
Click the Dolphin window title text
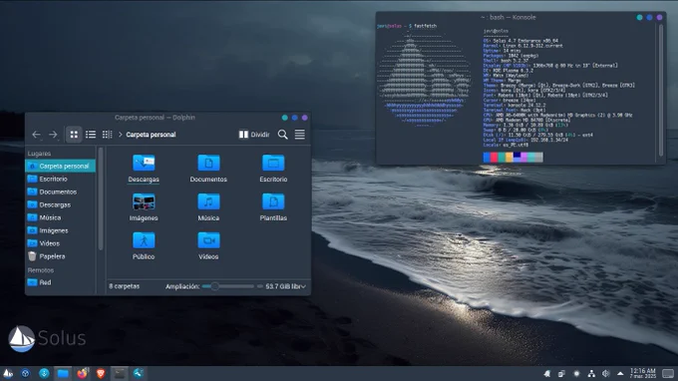[155, 118]
